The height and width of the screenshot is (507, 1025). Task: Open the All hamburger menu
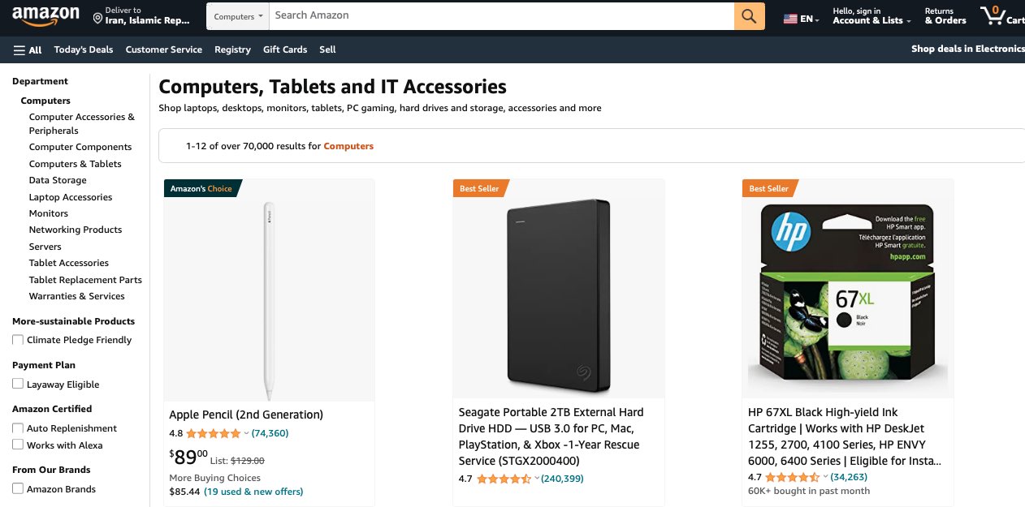28,49
